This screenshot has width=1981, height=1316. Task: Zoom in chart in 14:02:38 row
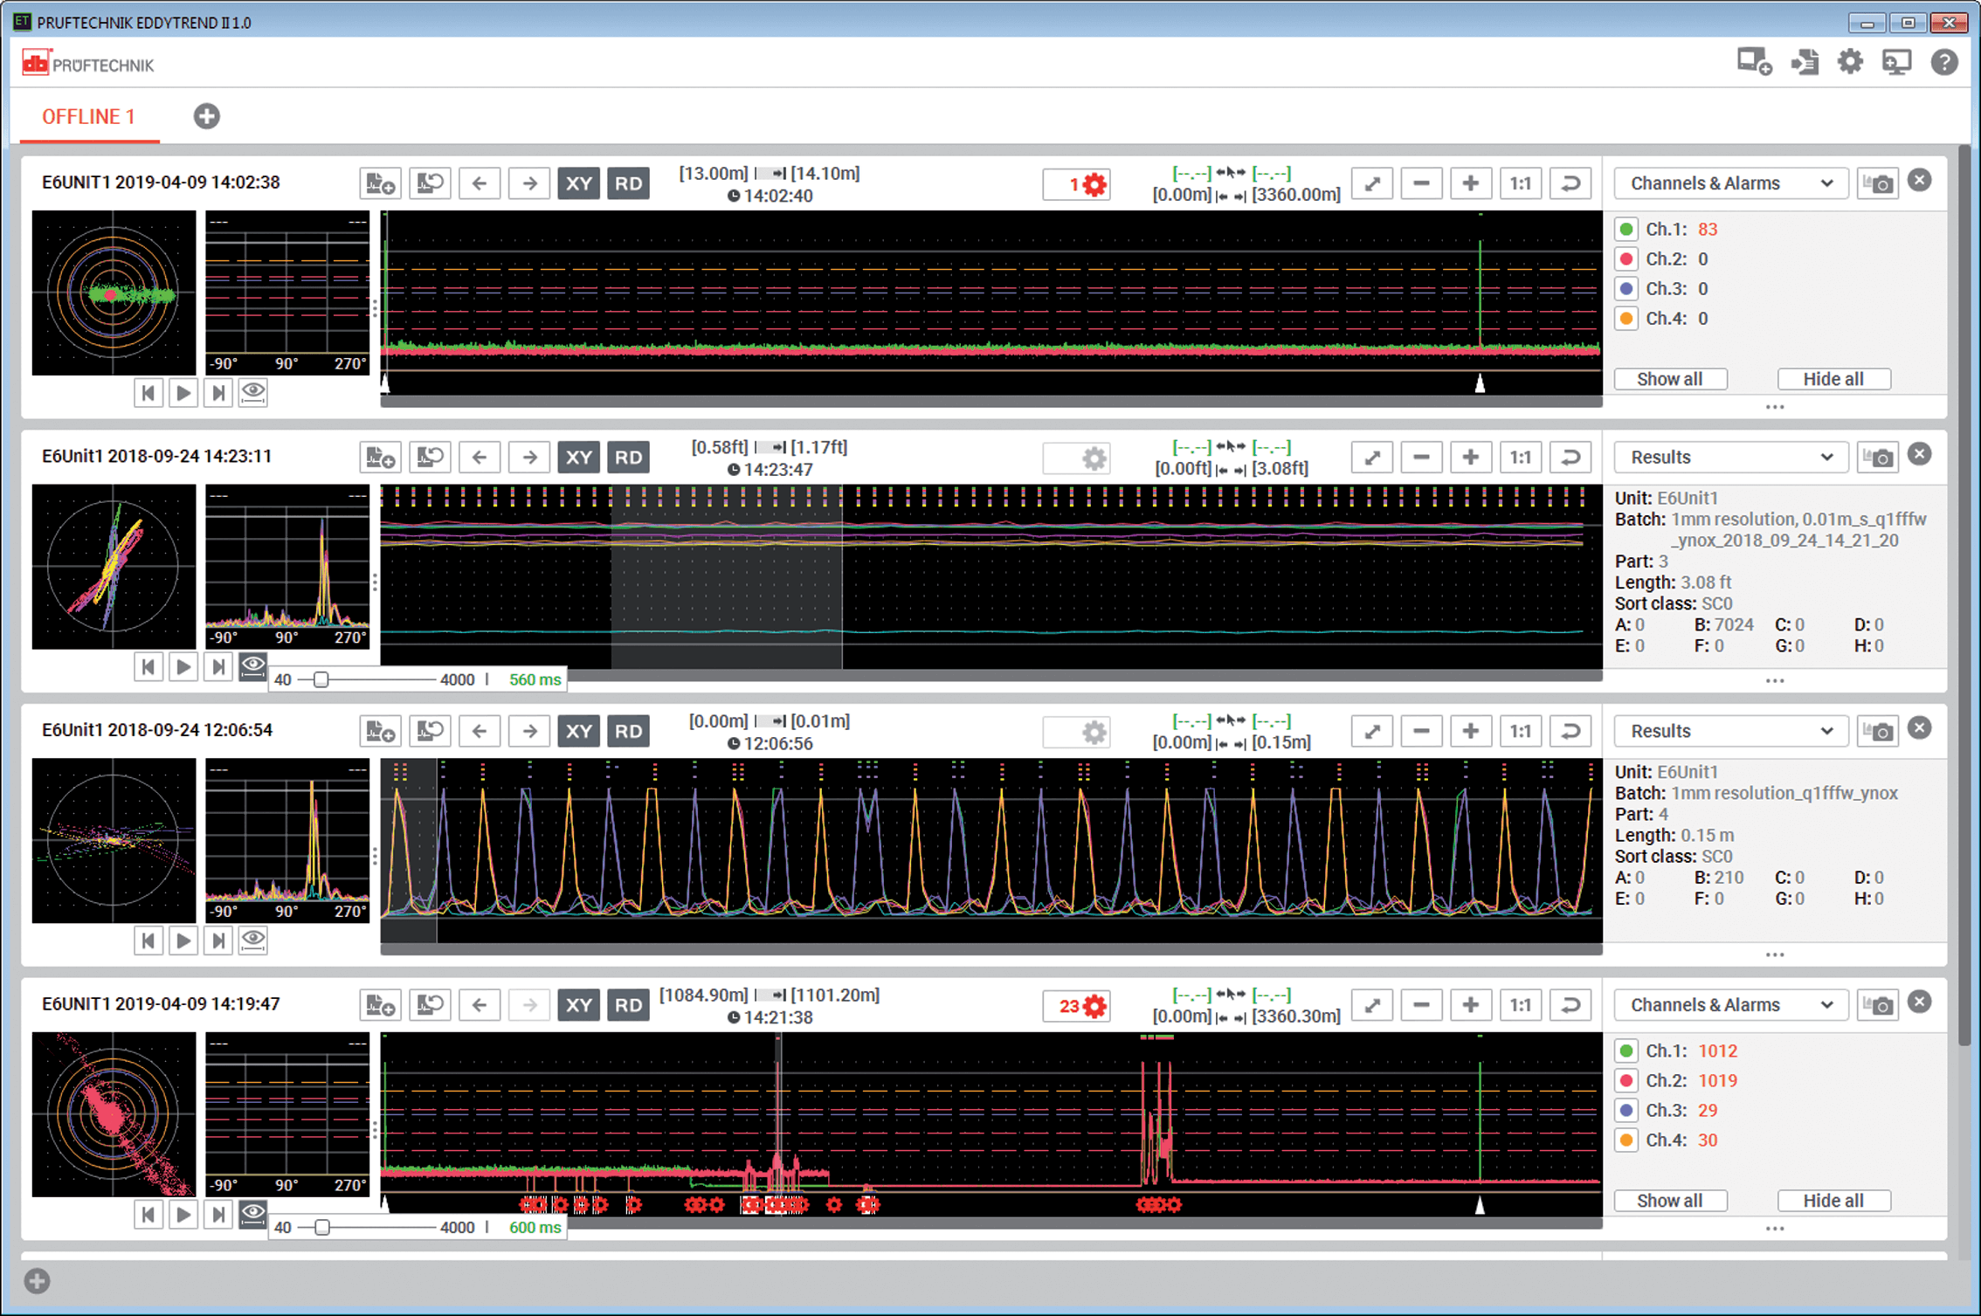pos(1471,183)
